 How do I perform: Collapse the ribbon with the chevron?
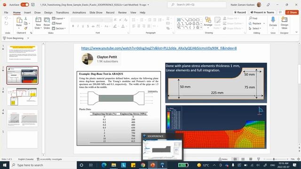[x=296, y=32]
